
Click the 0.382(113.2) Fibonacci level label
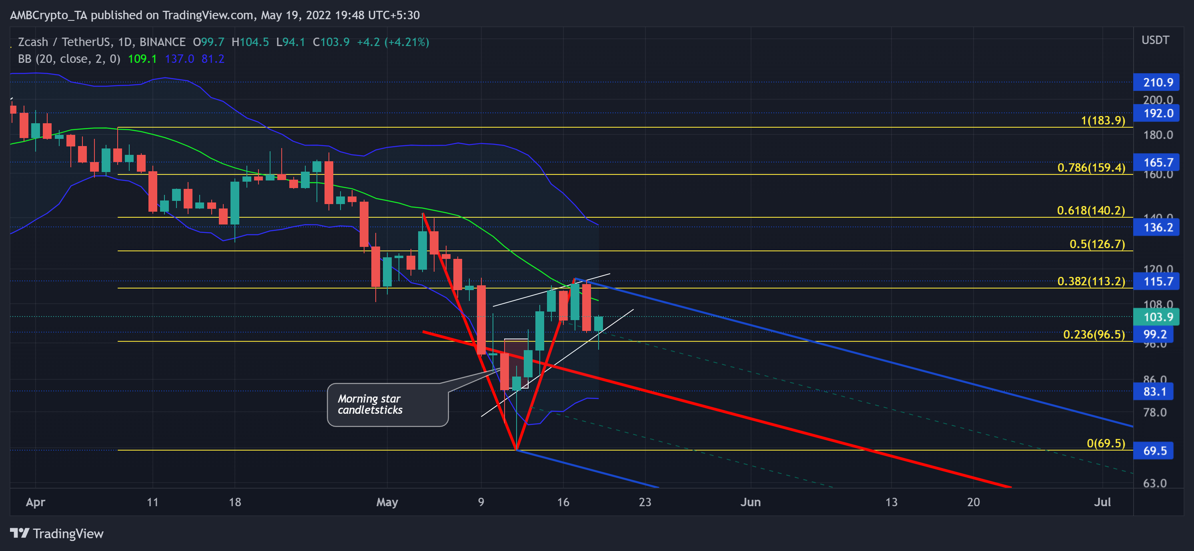click(x=1091, y=281)
